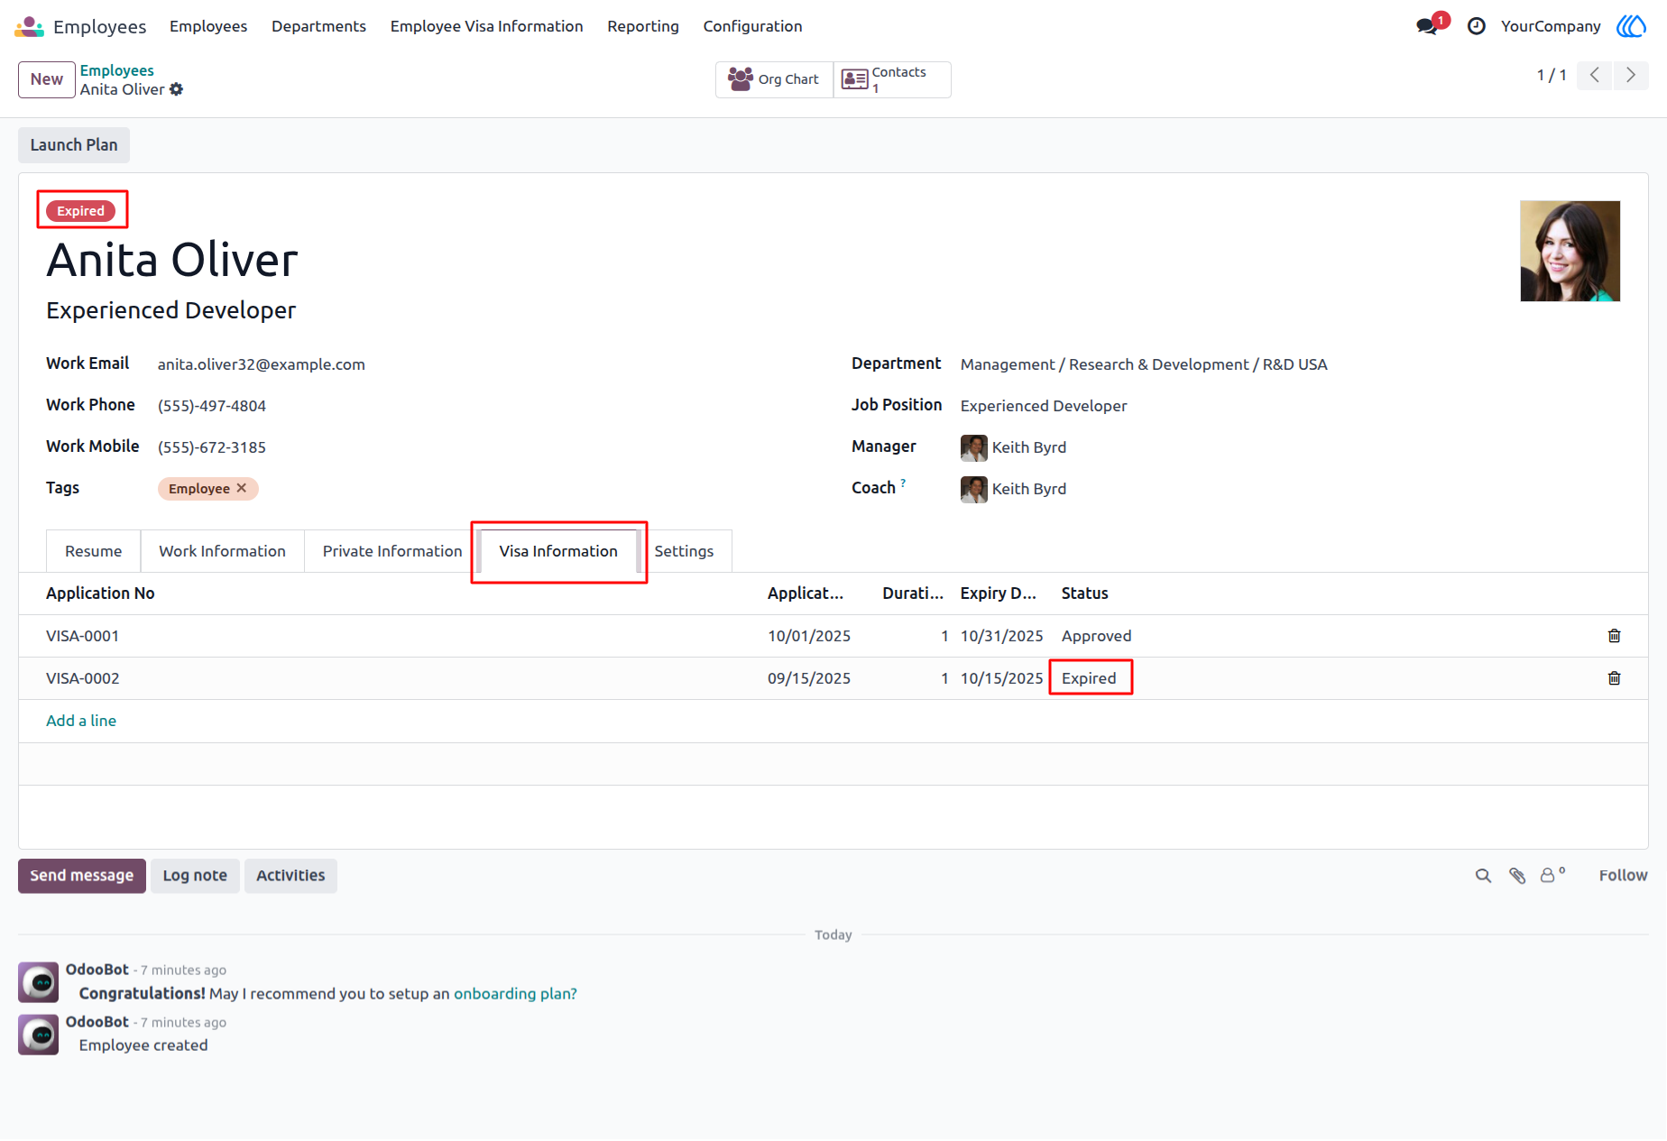Delete the VISA-0002 row with trash icon
Image resolution: width=1667 pixels, height=1141 pixels.
(1614, 678)
